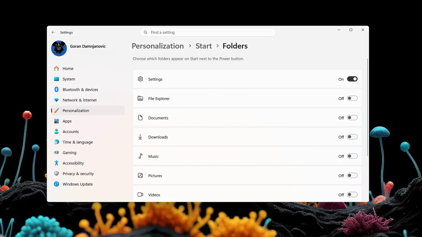Click the Goran Damnjanovic account name

coord(88,46)
